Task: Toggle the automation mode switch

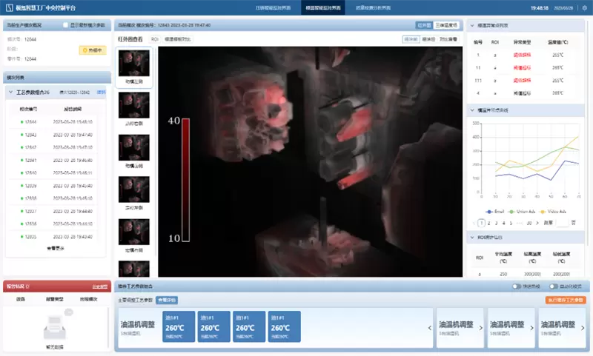Action: [553, 286]
